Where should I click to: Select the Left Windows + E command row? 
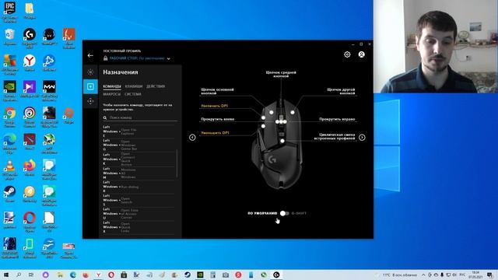pyautogui.click(x=139, y=131)
